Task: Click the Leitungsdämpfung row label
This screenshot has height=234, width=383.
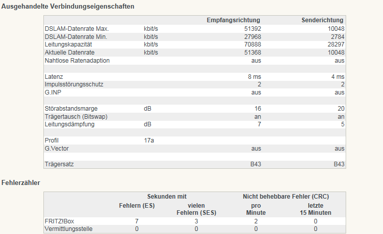Action: tap(70, 124)
